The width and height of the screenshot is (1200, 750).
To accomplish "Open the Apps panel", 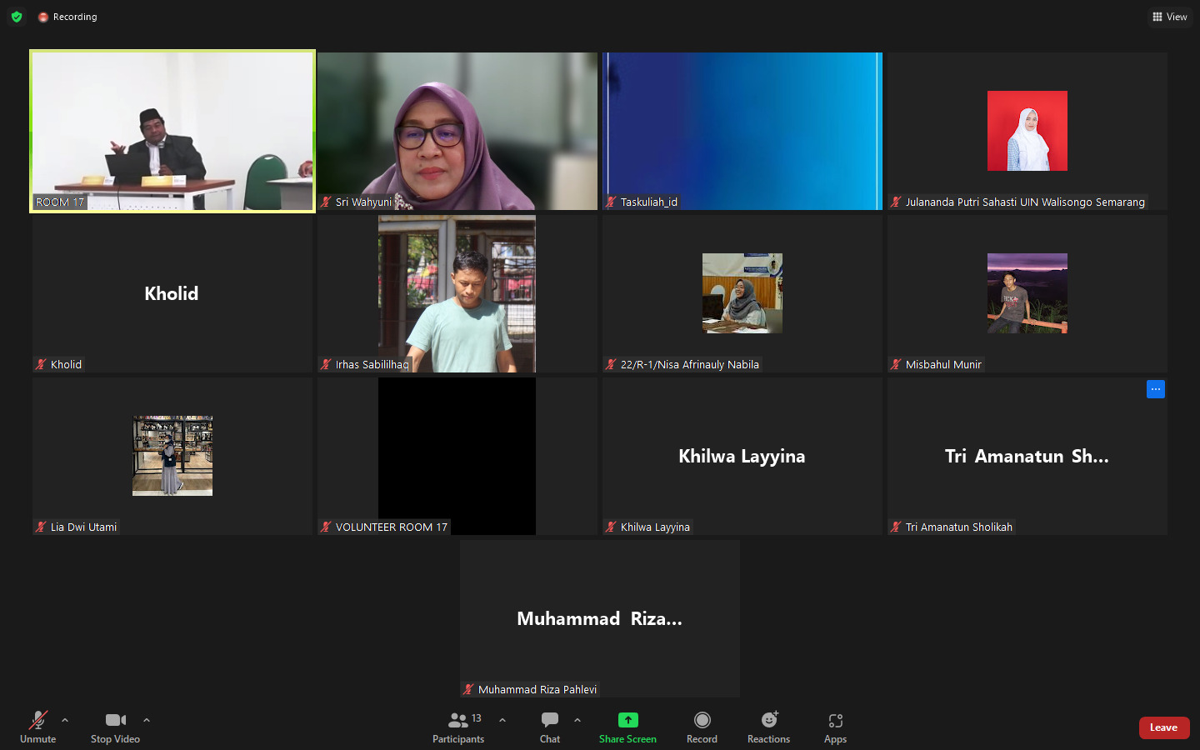I will (x=835, y=727).
